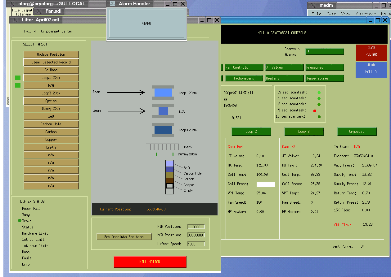This screenshot has height=277, width=391.
Task: Select the Dummy 20cm target button
Action: (x=51, y=109)
